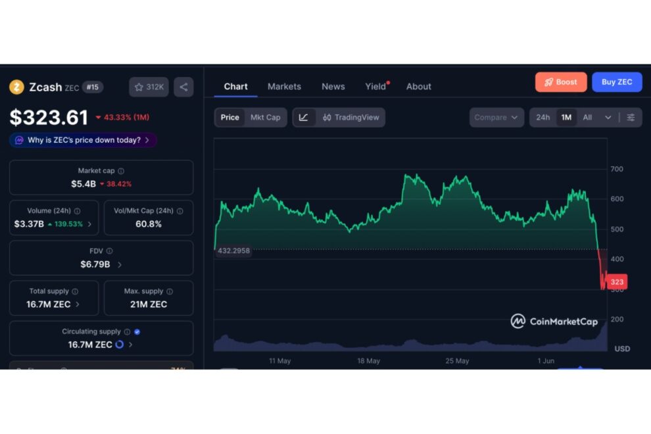Click the #15 rank badge
Screen dimensions: 651x434
pos(93,87)
